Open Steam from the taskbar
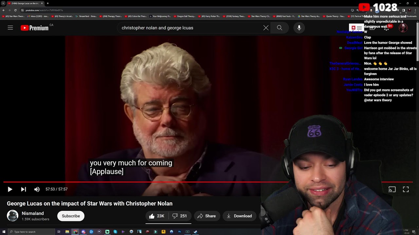419x235 pixels. tap(195, 232)
